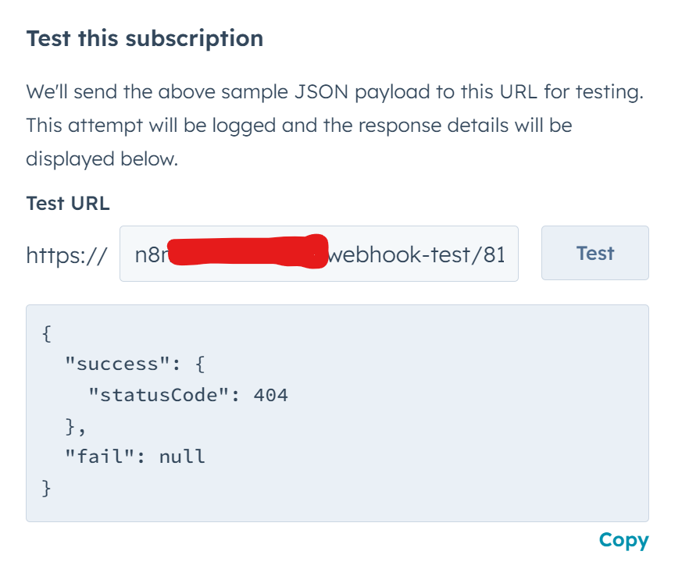
Task: Click the Test URL field label
Action: (x=68, y=203)
